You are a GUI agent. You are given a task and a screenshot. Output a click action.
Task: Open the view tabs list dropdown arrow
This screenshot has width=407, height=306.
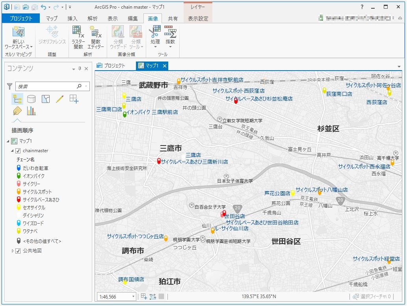pyautogui.click(x=399, y=67)
